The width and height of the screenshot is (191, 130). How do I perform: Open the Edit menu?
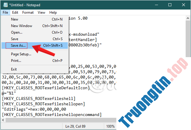[x=15, y=12]
